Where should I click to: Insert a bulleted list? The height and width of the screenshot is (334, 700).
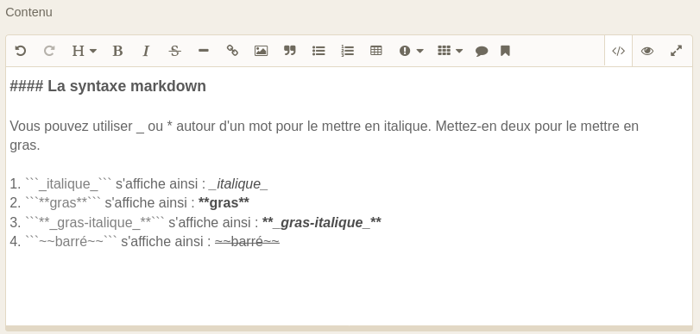pos(318,51)
